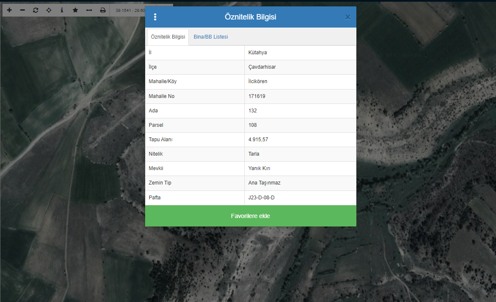
Task: Select the measure distance arrow icon
Action: click(x=89, y=10)
